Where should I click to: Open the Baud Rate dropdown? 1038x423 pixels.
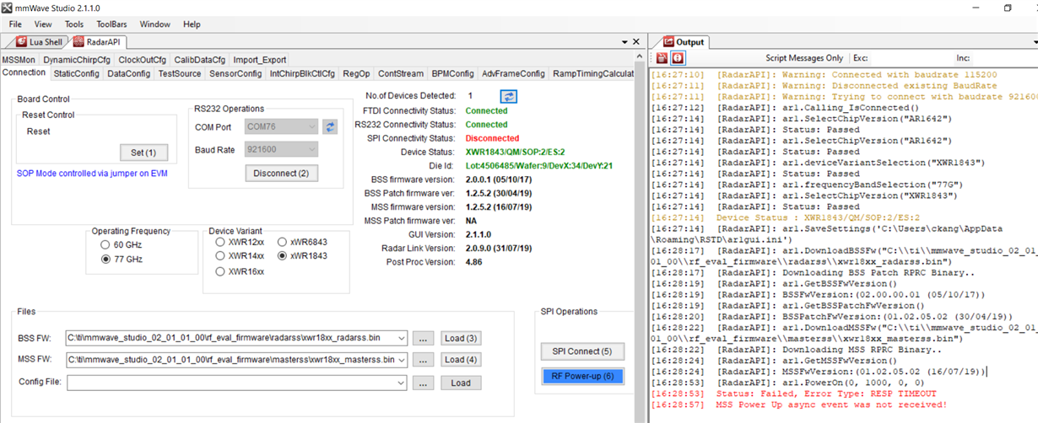[312, 149]
